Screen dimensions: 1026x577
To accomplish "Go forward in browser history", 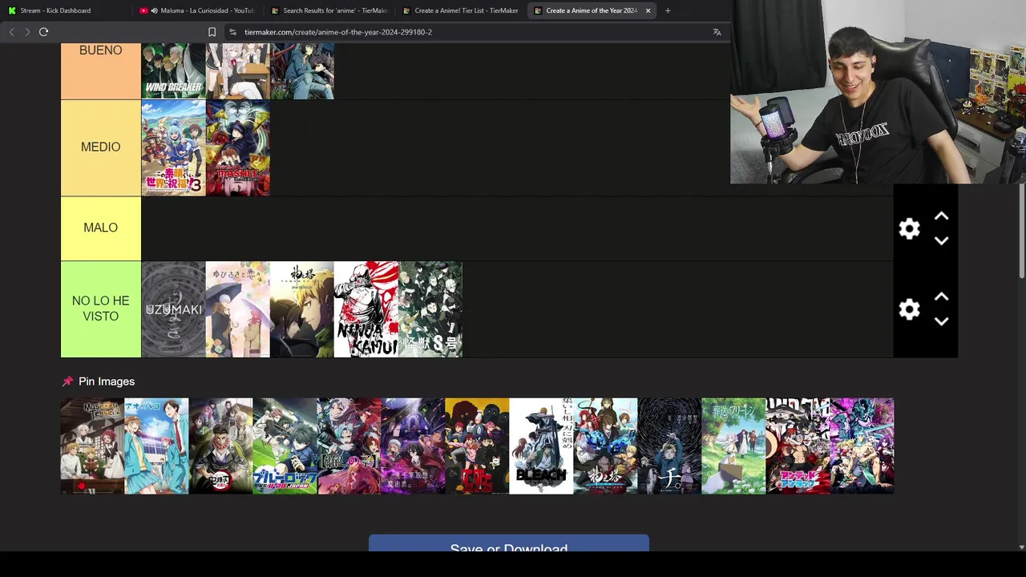I will pos(27,32).
